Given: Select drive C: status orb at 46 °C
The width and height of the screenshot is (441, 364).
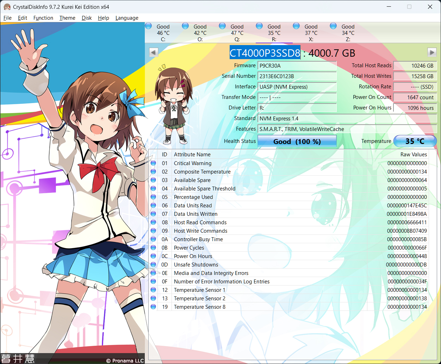Looking at the screenshot, I should (x=149, y=26).
